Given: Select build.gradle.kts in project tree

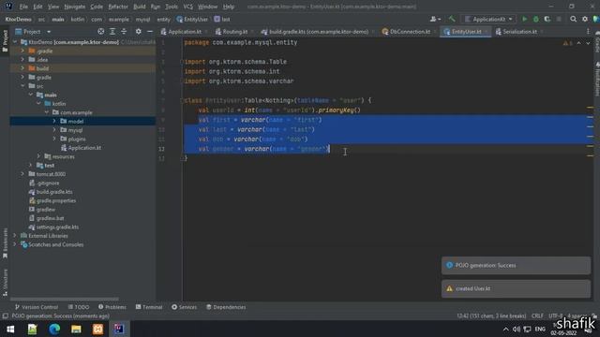Looking at the screenshot, I should coord(54,192).
